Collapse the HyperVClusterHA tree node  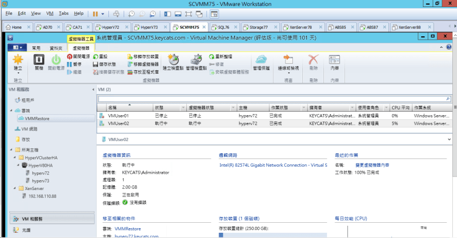pyautogui.click(x=15, y=158)
